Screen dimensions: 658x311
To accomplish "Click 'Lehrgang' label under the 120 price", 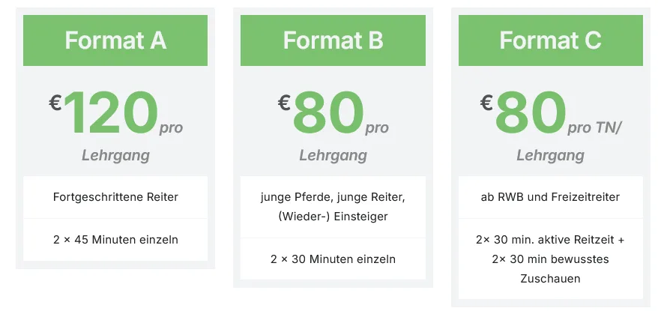I will coord(115,156).
